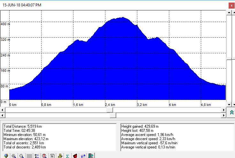
Task: Click the Sigma summary icon
Action: (x=67, y=156)
